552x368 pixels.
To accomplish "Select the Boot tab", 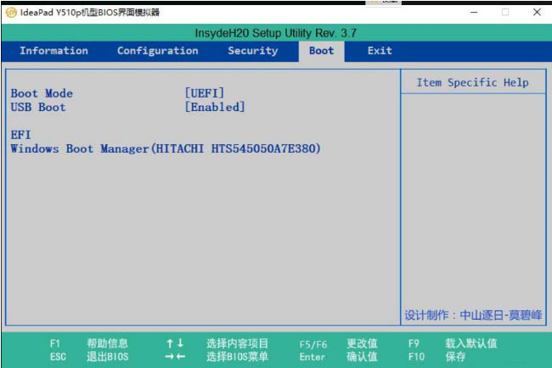I will (321, 51).
